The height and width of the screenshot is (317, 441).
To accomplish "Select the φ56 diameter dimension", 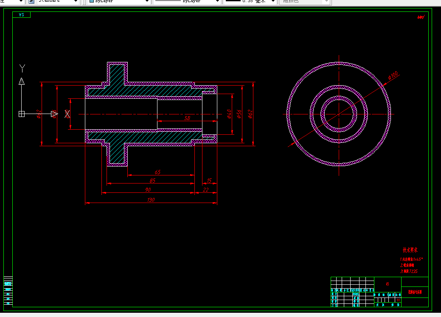I will tap(239, 114).
